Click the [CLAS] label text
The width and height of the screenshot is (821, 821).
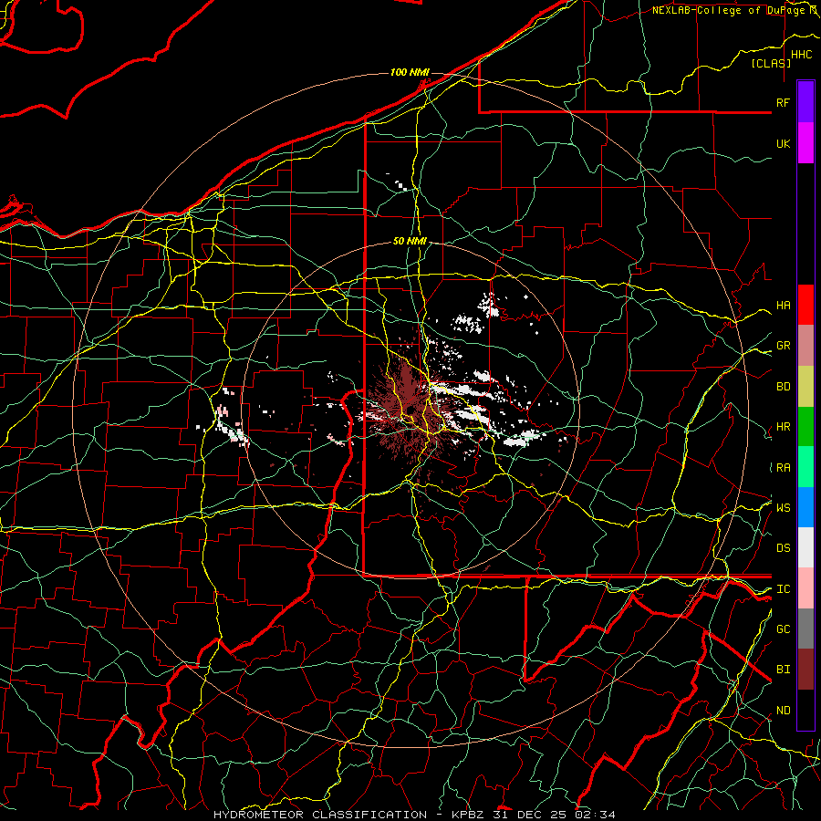pyautogui.click(x=771, y=63)
